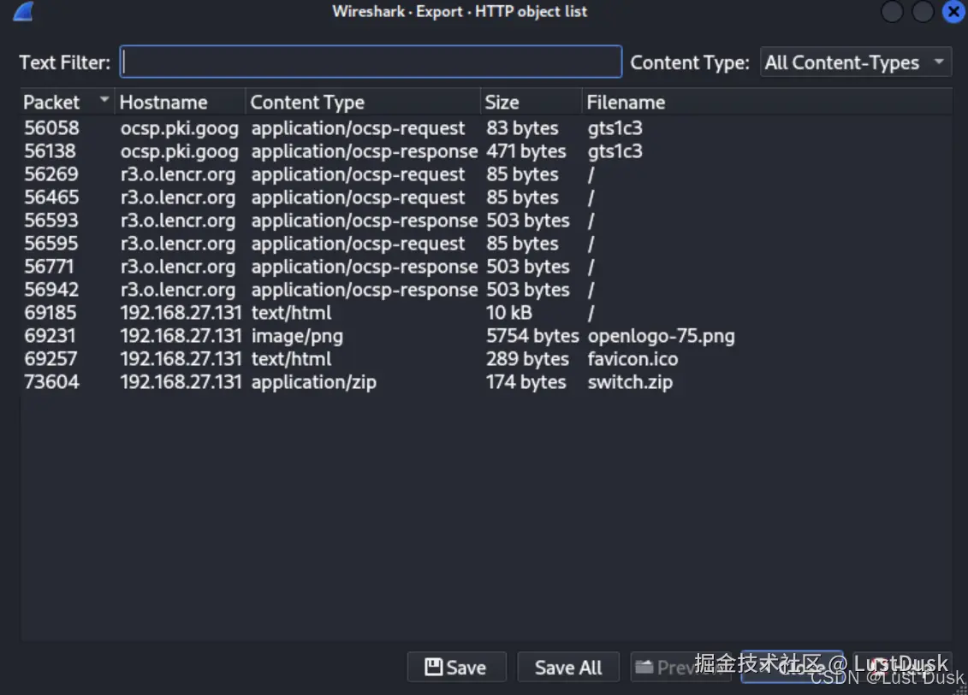Click the application/zip content type cell

tap(313, 382)
